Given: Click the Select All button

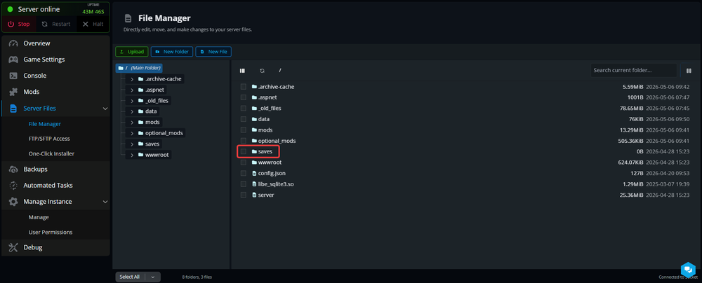Looking at the screenshot, I should pos(130,277).
